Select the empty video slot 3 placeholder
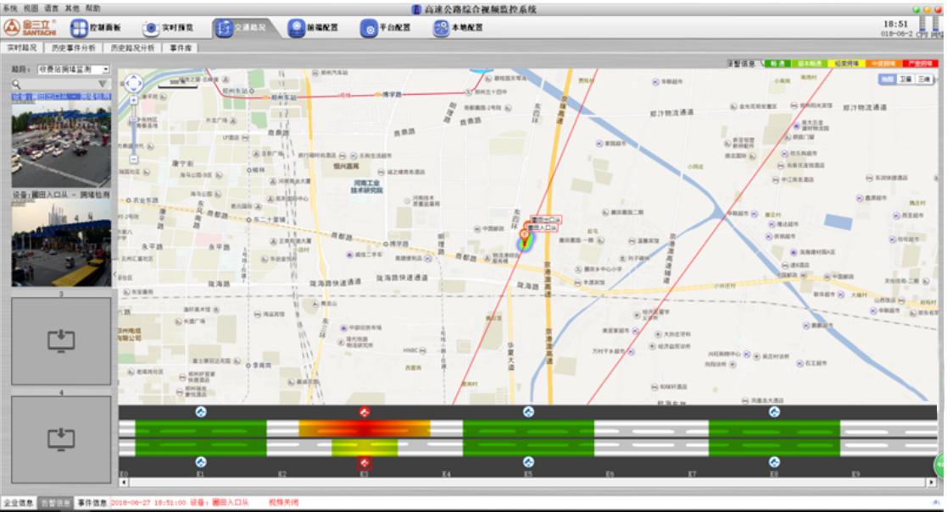 [x=61, y=340]
